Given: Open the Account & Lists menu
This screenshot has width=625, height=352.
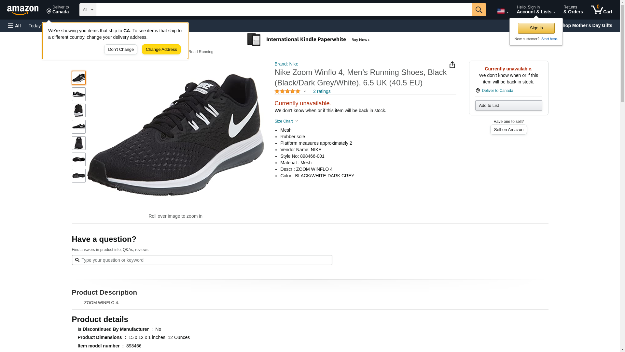Looking at the screenshot, I should point(536,10).
